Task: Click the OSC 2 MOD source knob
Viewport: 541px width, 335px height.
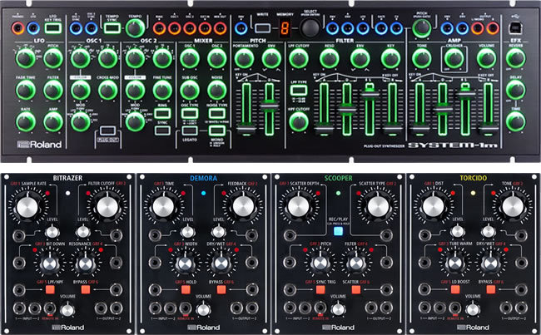Action: coord(135,121)
